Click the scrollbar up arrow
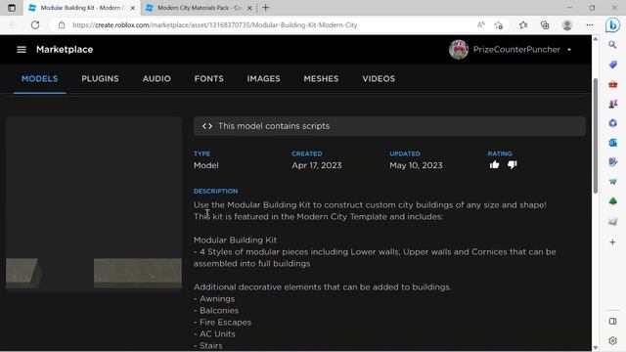The image size is (626, 352). pyautogui.click(x=596, y=39)
